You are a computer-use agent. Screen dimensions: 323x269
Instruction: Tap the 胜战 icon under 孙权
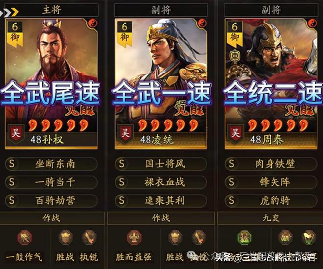point(66,238)
